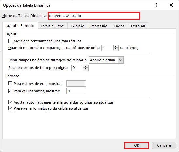
Task: Uncheck Preservar a formatação da célula
Action: click(x=10, y=108)
